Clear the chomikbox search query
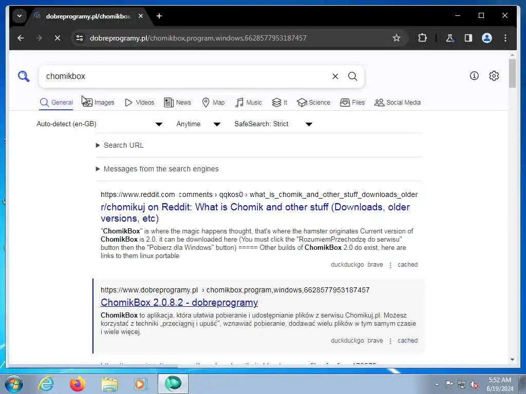Image resolution: width=526 pixels, height=394 pixels. click(x=335, y=76)
